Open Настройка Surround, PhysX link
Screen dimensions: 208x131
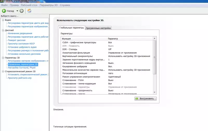pos(22,68)
